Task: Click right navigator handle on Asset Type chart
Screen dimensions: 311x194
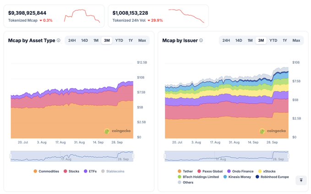Action: 133,156
